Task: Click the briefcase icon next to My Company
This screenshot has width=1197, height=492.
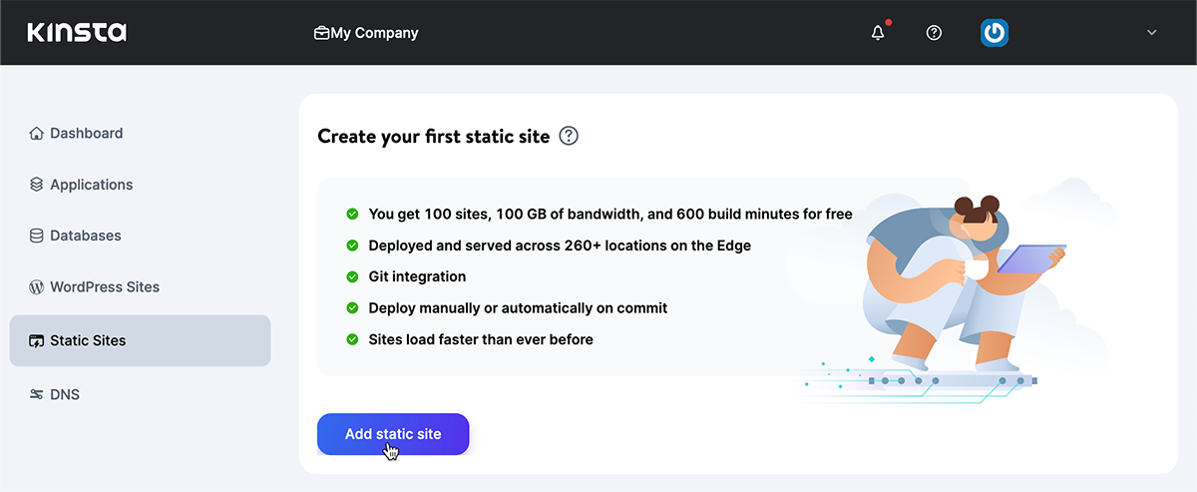Action: [321, 33]
